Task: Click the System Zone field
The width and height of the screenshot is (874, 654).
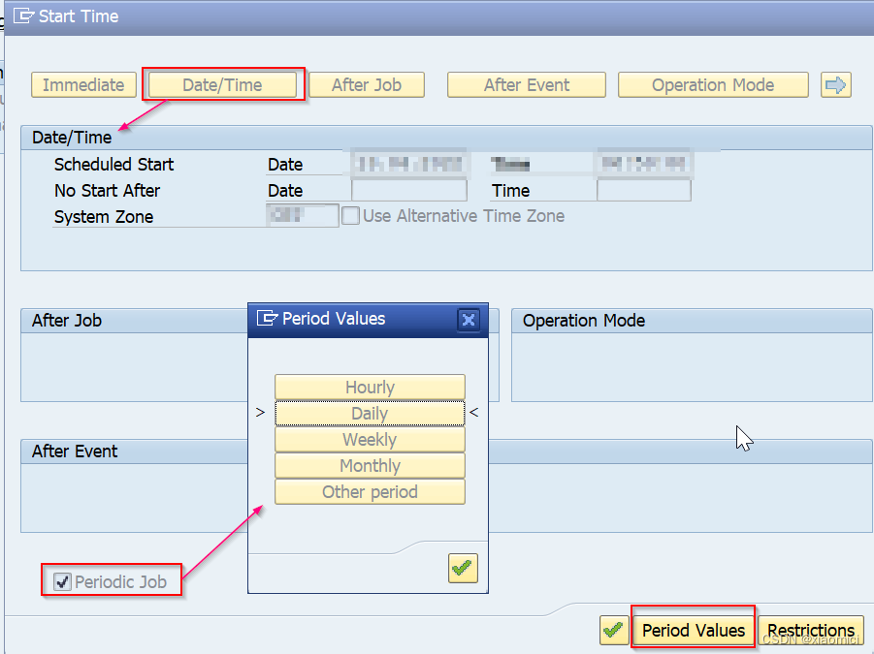Action: tap(302, 215)
